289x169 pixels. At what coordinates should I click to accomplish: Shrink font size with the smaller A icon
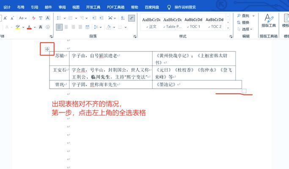(12, 18)
